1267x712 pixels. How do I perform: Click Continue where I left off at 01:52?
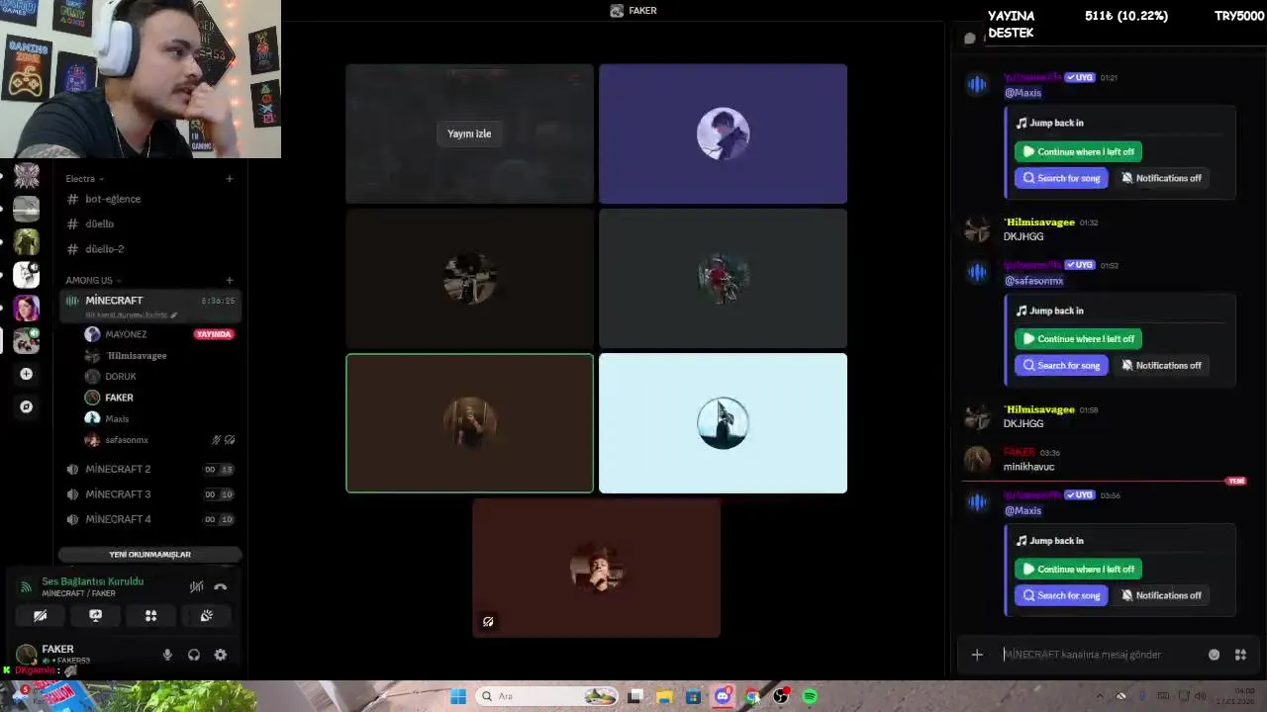pyautogui.click(x=1078, y=338)
